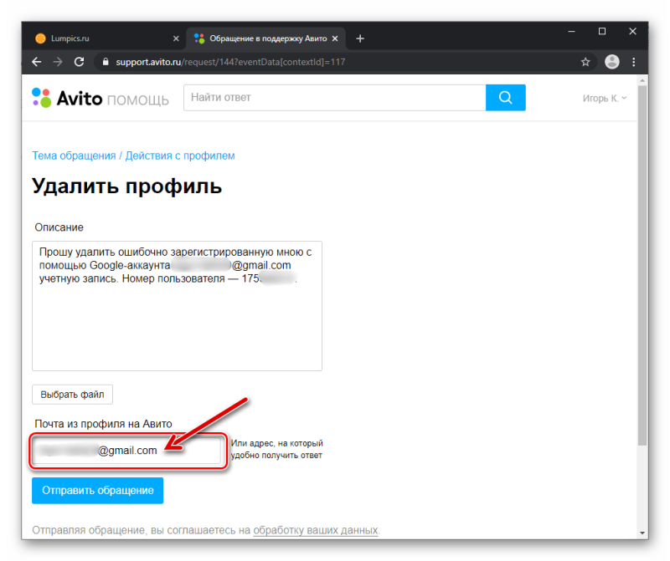Click the ПОМОЩЬ text beside logo
670x561 pixels.
[x=137, y=100]
